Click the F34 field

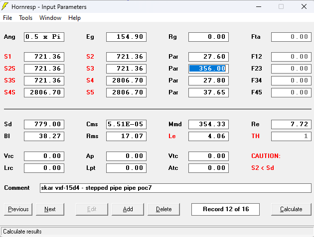point(291,80)
